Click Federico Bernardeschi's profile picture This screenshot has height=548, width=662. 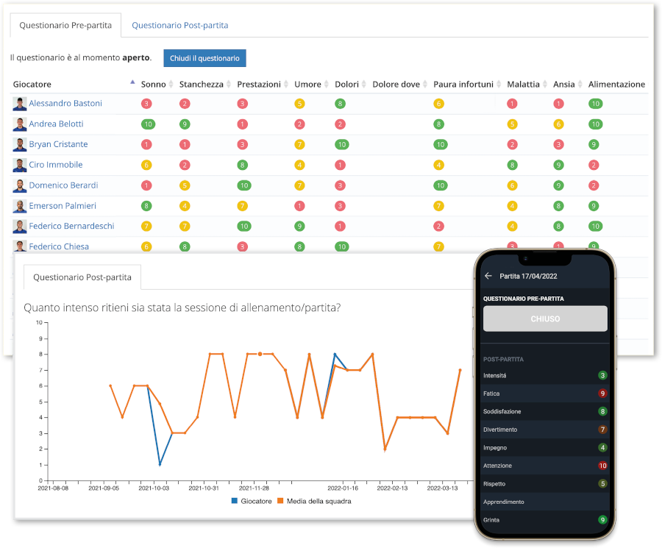[x=19, y=226]
